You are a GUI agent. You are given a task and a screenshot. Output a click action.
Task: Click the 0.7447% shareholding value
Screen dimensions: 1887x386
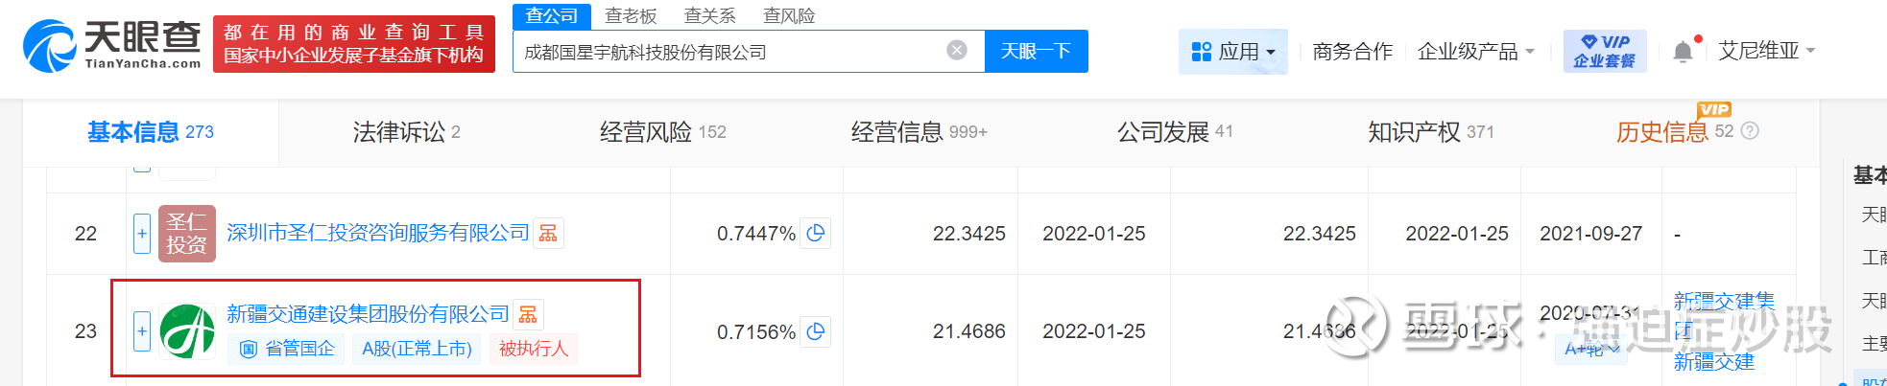coord(756,234)
